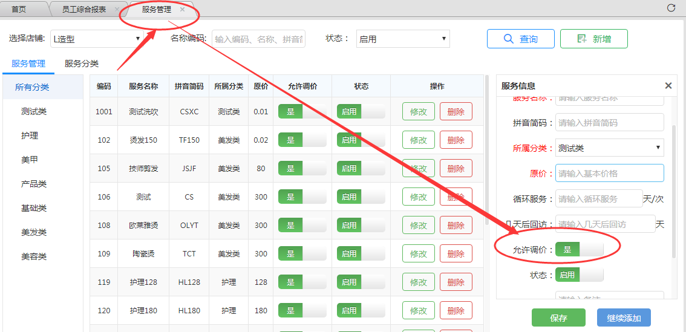This screenshot has height=332, width=686.
Task: Click the 查询 search button
Action: (521, 39)
